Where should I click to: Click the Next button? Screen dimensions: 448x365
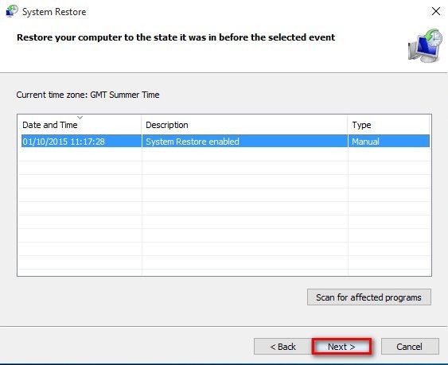[x=341, y=347]
